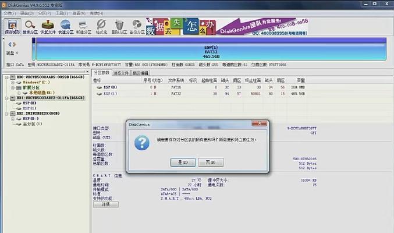Click the HD2 USB disk icon in tree
Screen dimensions: 394x233
(x=13, y=114)
